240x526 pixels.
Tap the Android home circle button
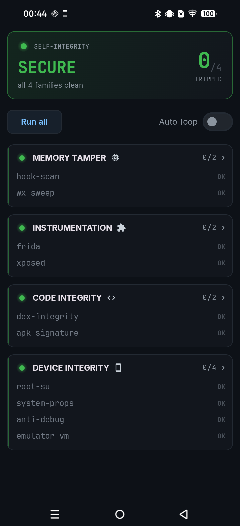coord(120,514)
